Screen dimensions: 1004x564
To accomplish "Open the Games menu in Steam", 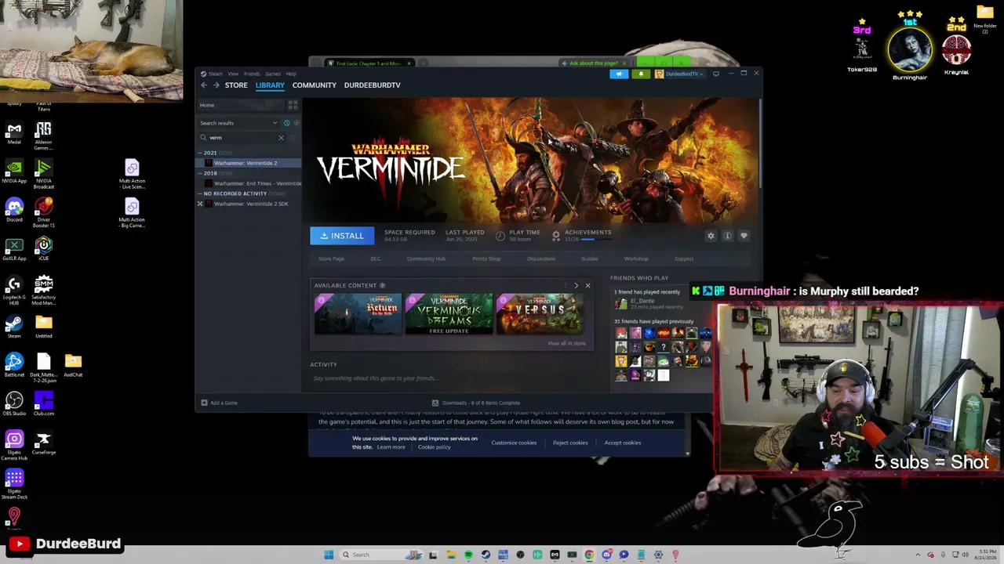I will pyautogui.click(x=273, y=74).
